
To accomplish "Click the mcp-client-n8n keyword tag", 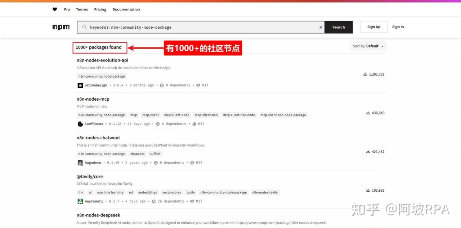I will (206, 115).
